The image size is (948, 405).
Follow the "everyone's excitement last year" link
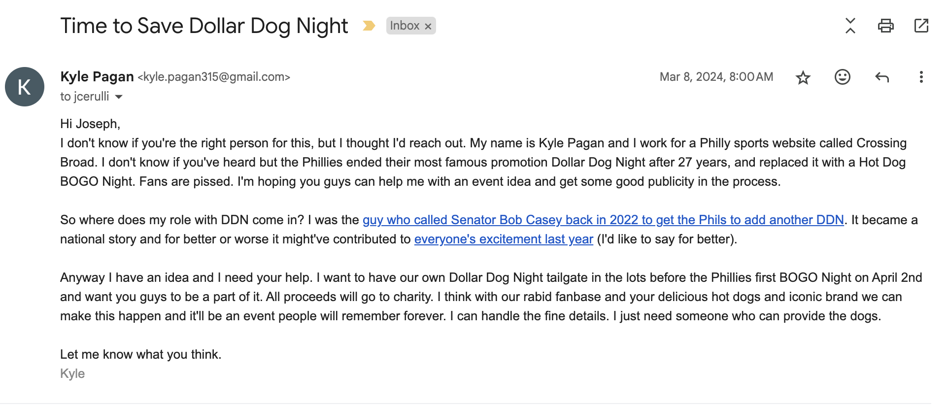point(504,239)
